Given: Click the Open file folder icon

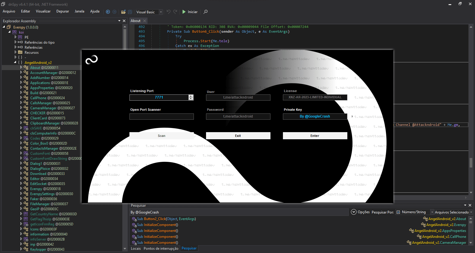Looking at the screenshot, I should (123, 12).
